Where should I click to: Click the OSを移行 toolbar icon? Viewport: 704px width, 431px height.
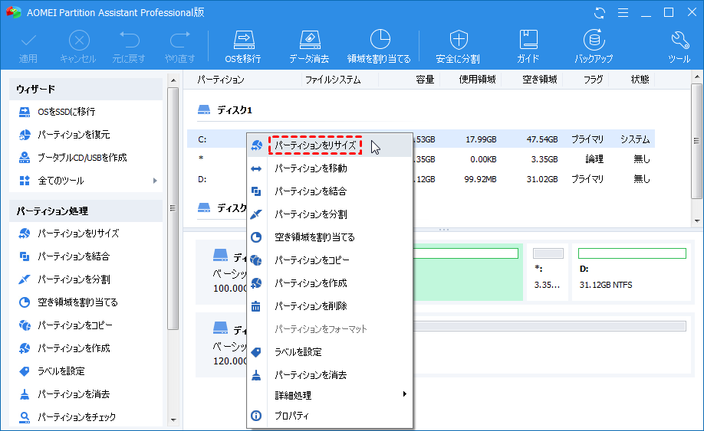(x=243, y=47)
